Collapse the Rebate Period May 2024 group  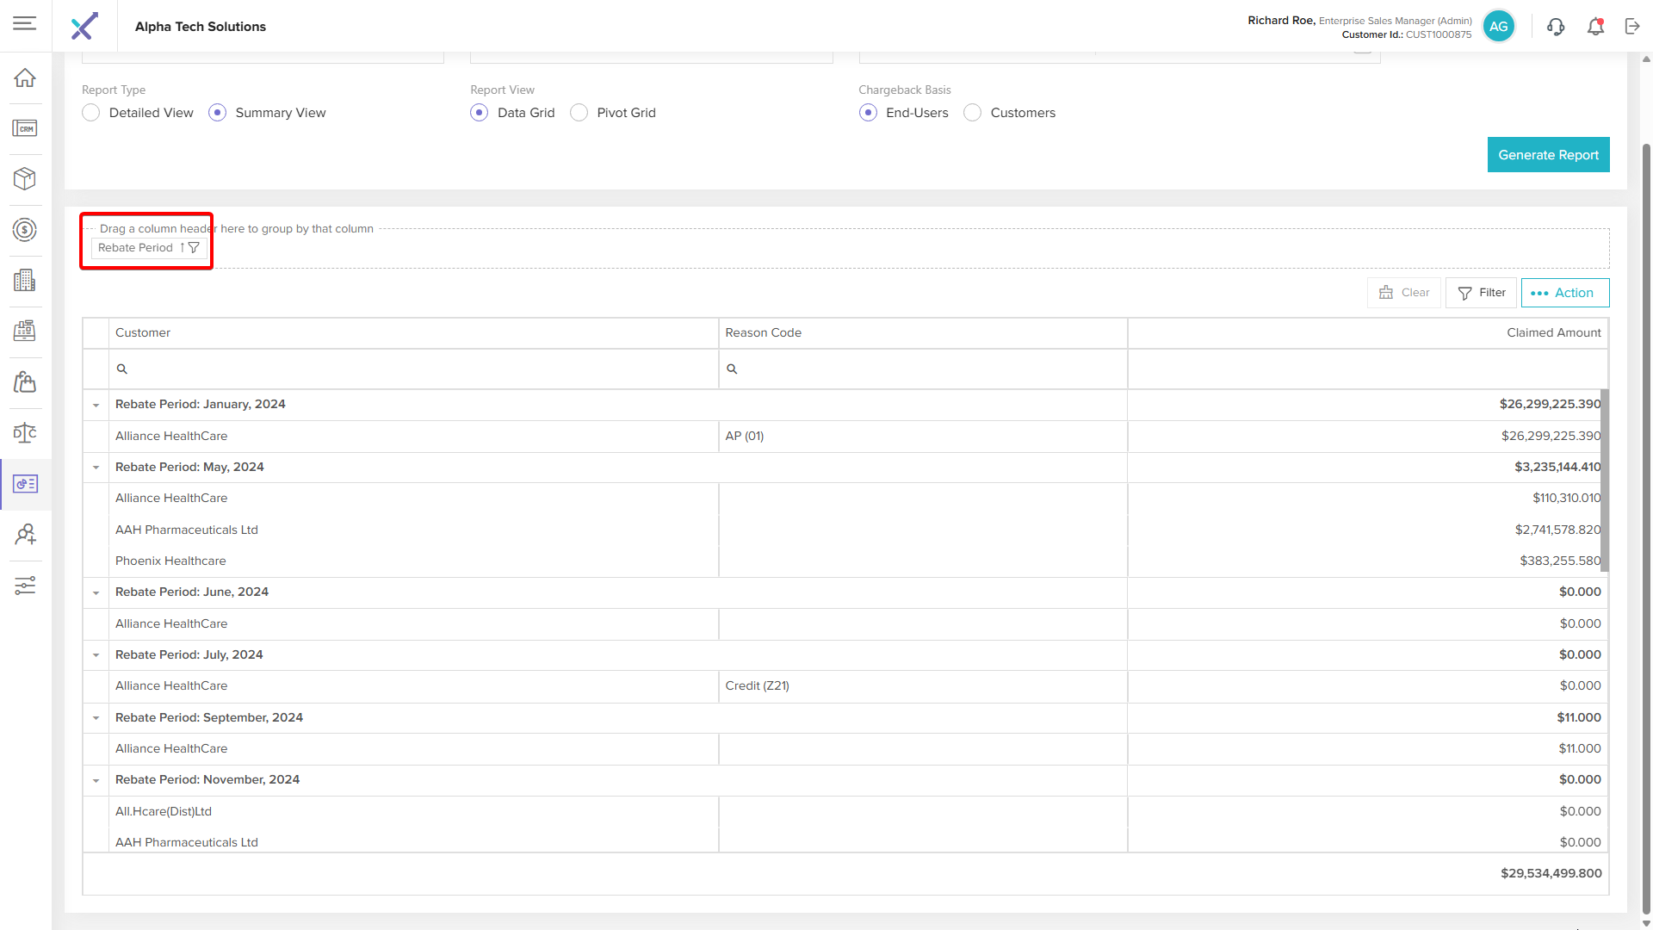[x=96, y=468]
